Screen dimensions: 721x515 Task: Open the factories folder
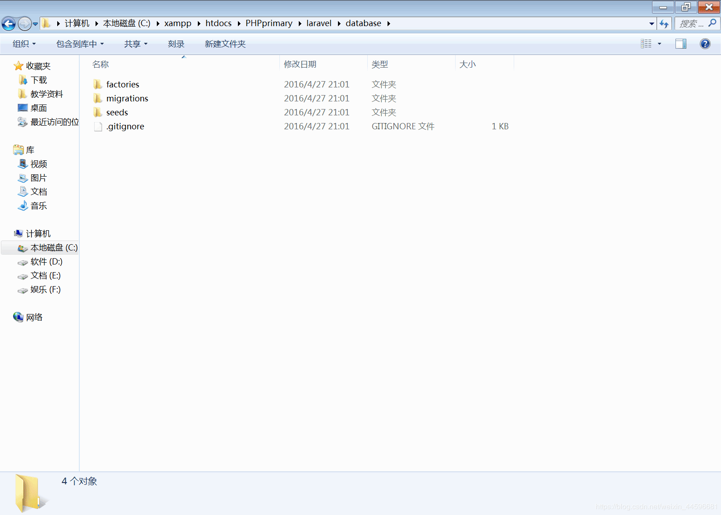click(122, 84)
